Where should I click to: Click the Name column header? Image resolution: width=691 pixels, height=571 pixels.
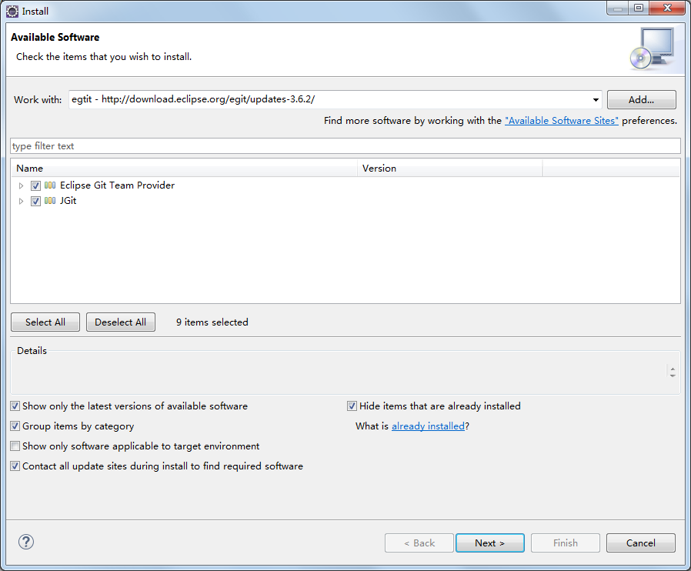pyautogui.click(x=184, y=169)
